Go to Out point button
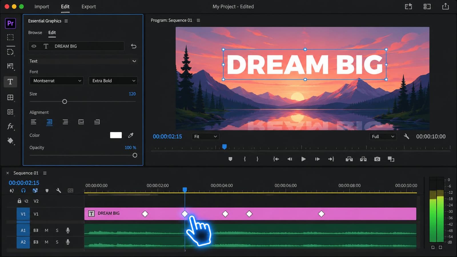This screenshot has width=457, height=257. click(x=331, y=159)
